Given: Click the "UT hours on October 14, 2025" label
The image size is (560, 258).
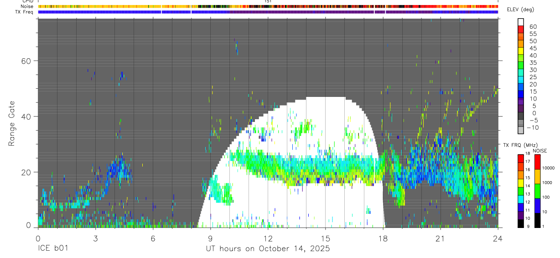Looking at the screenshot, I should point(267,249).
